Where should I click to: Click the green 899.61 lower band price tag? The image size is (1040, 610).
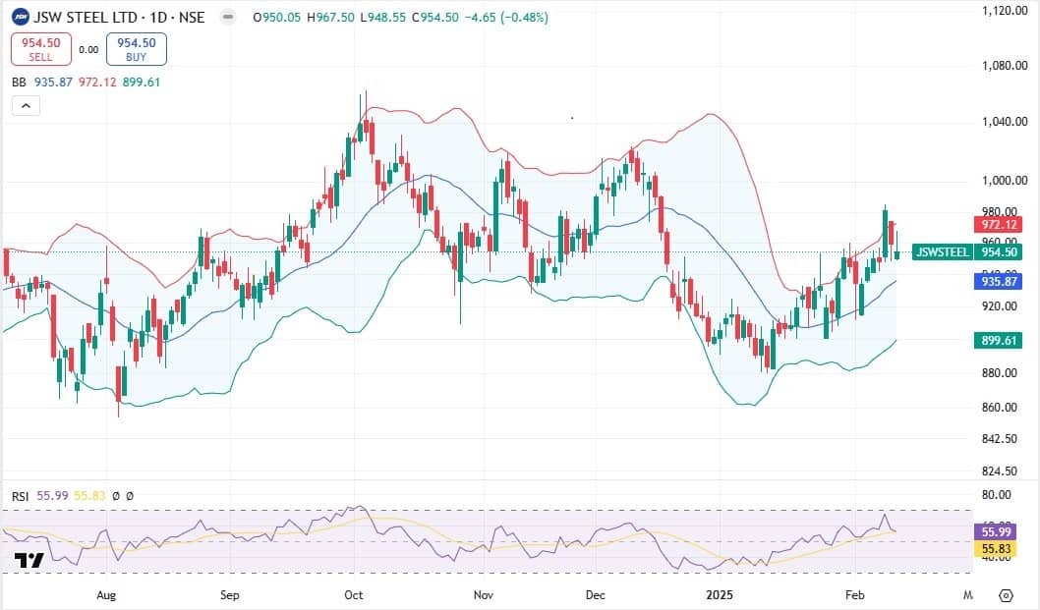(x=998, y=341)
